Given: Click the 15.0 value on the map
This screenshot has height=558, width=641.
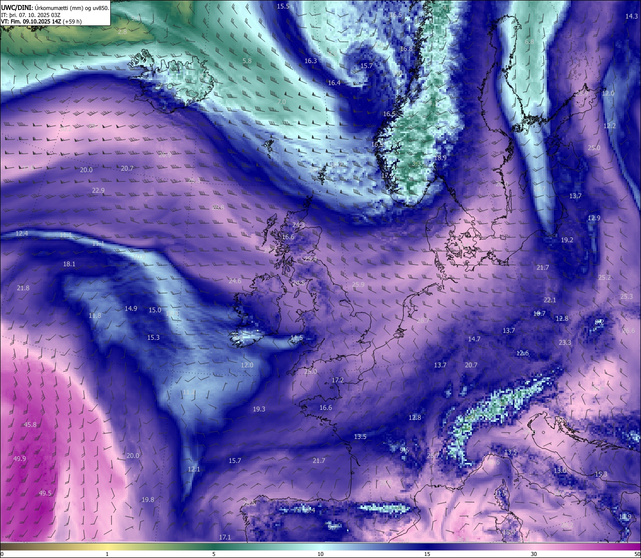Looking at the screenshot, I should point(155,310).
